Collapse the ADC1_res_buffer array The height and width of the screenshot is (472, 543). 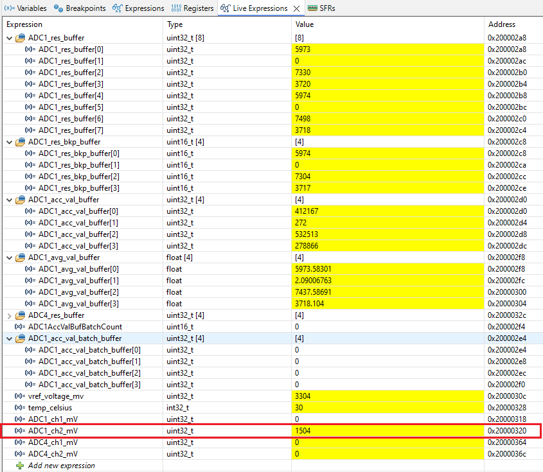click(x=10, y=38)
